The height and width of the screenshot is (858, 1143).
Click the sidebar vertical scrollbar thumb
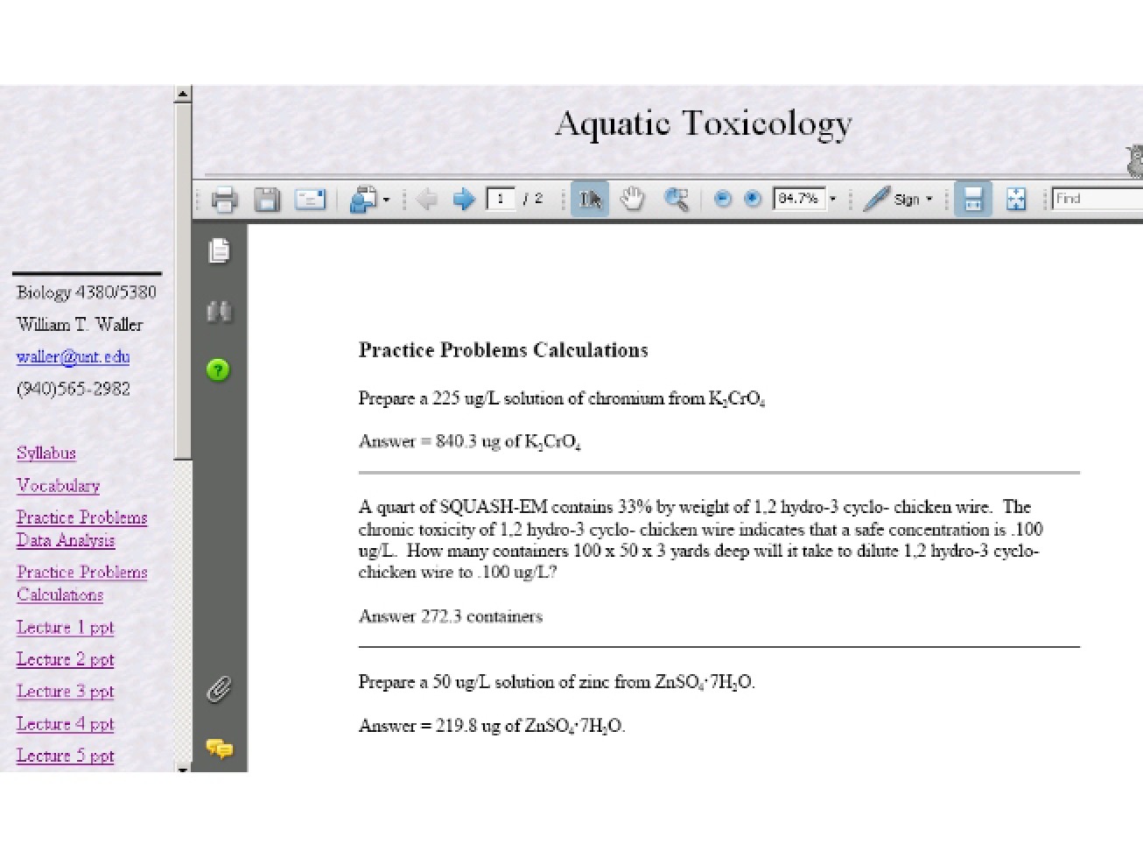point(183,280)
